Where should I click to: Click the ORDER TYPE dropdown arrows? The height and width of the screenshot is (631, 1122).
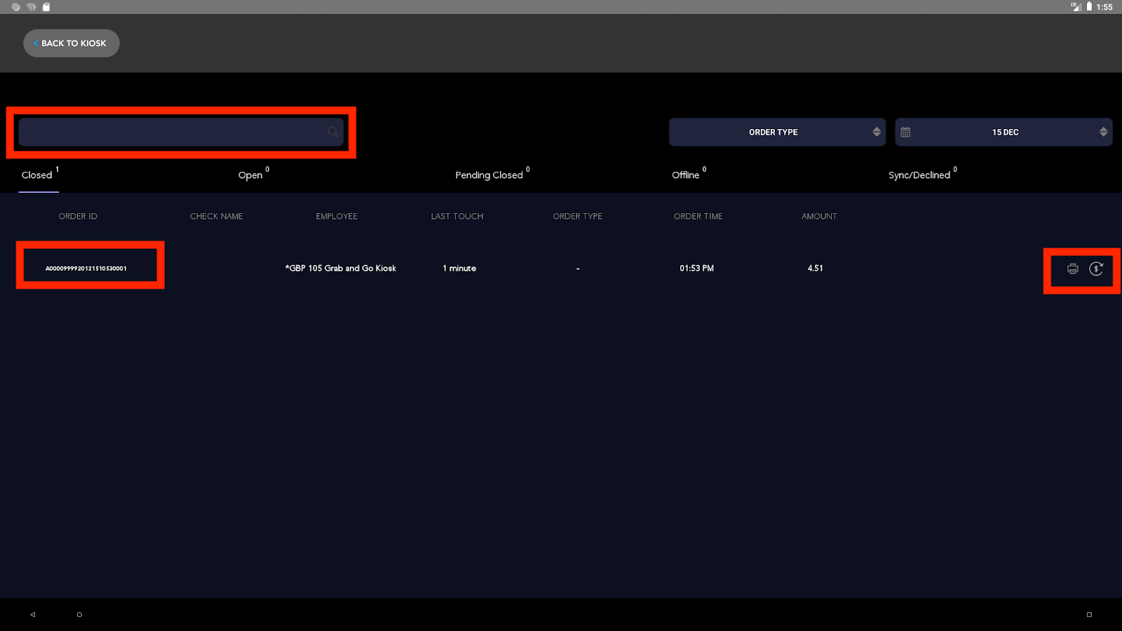point(877,132)
